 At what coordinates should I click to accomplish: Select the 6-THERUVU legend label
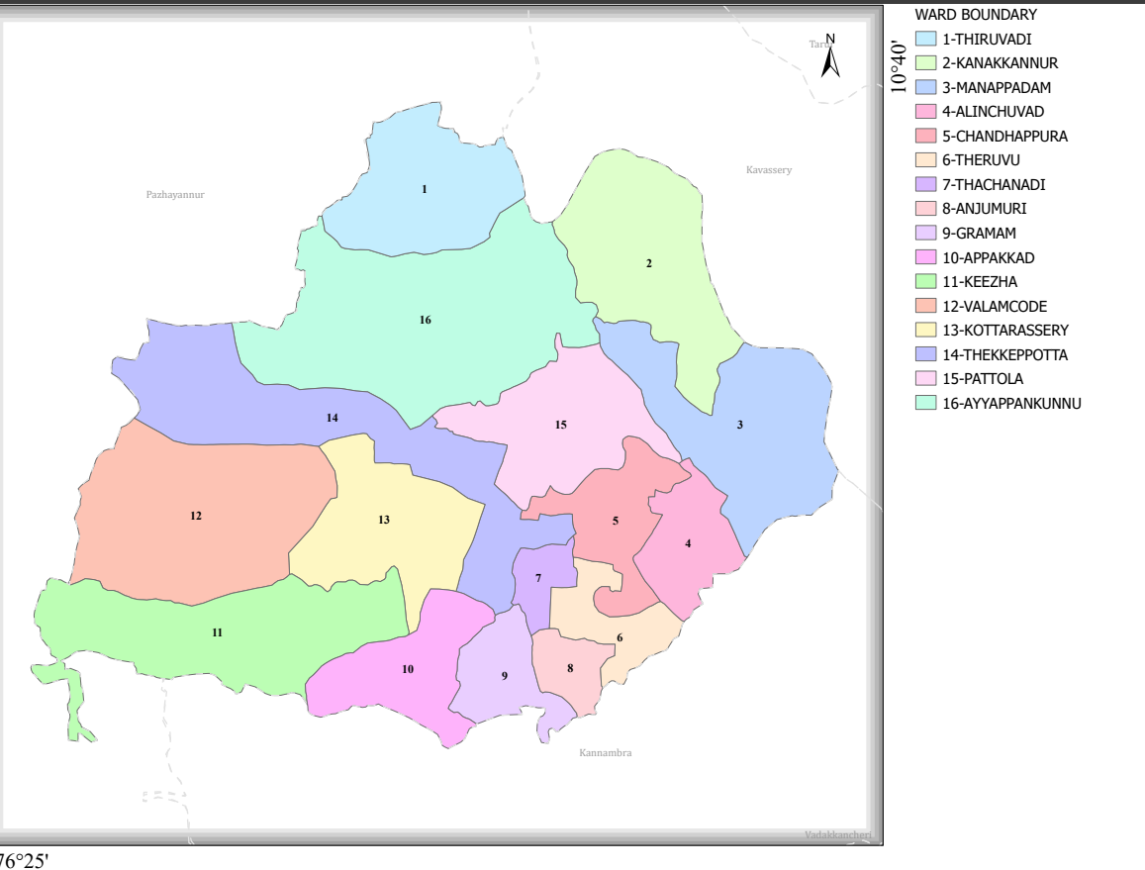(x=981, y=160)
